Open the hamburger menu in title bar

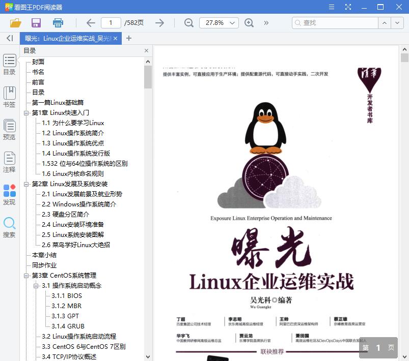pyautogui.click(x=332, y=7)
